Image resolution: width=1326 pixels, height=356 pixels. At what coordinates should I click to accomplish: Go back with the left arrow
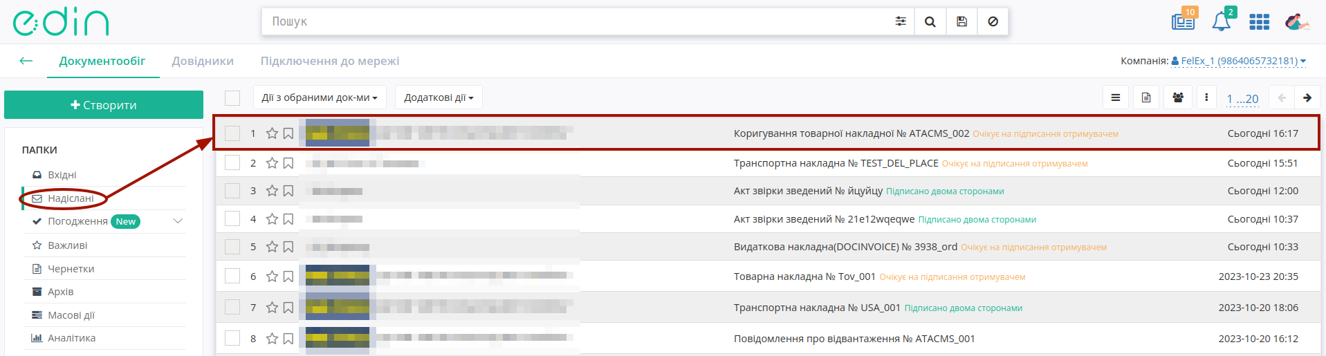pos(26,61)
